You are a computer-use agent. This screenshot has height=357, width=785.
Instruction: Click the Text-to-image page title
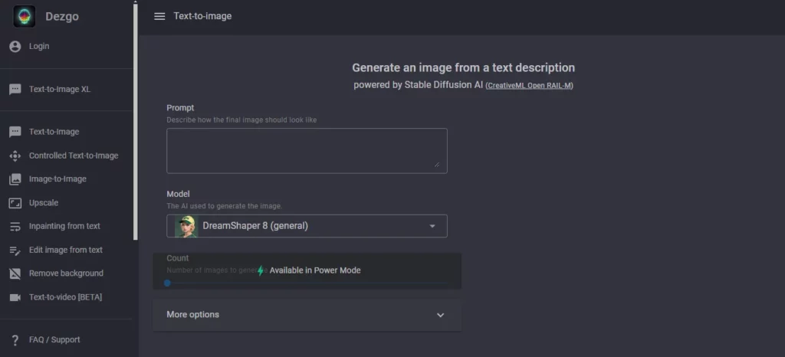click(202, 17)
